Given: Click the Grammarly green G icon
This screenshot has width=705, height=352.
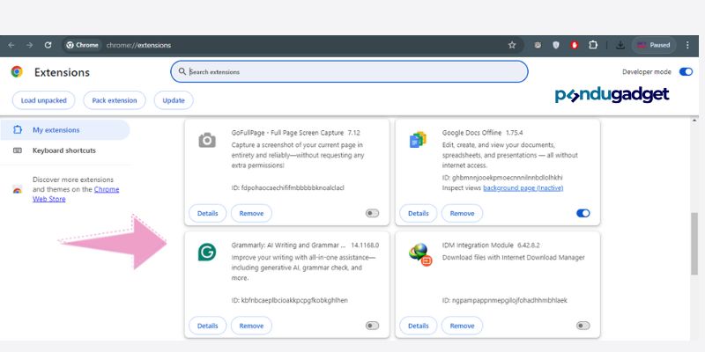Looking at the screenshot, I should pyautogui.click(x=207, y=252).
